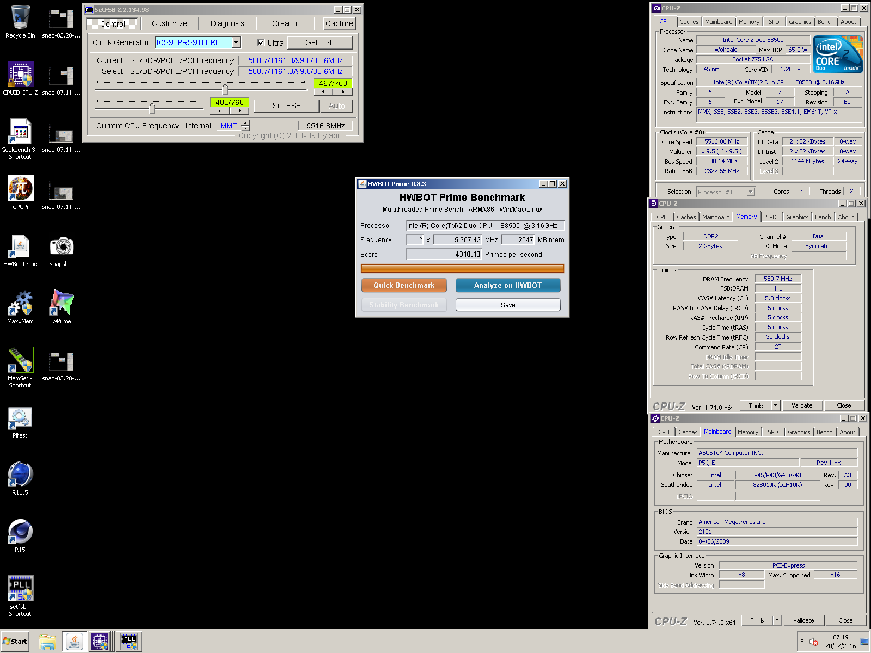Switch to Customize tab in SetFSB
The image size is (871, 653).
point(169,23)
